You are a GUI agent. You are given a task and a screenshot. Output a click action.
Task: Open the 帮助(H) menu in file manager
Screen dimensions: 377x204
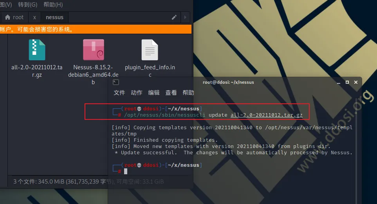tap(53, 5)
